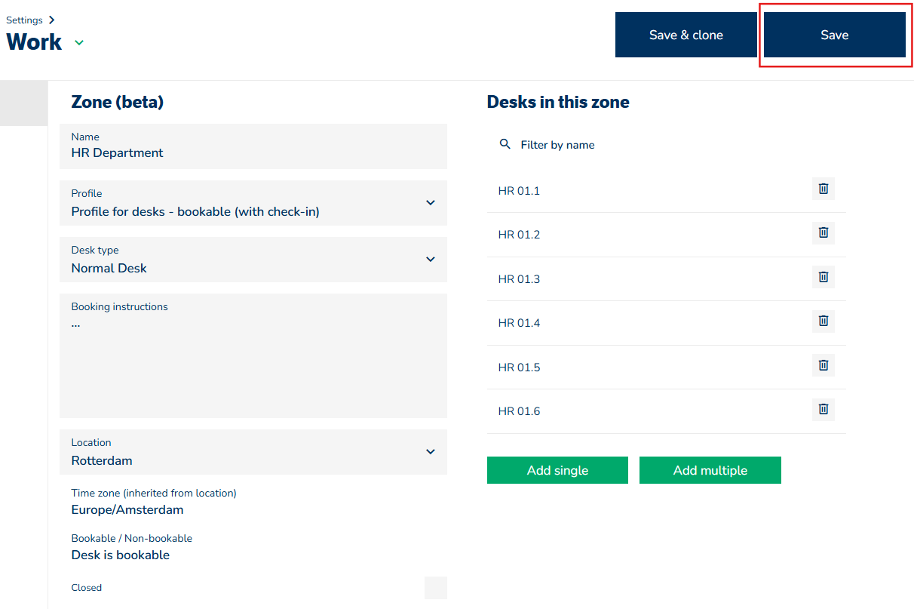This screenshot has height=609, width=914.
Task: Toggle the Closed checkbox
Action: [x=435, y=588]
